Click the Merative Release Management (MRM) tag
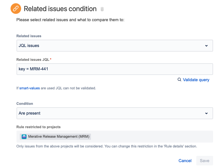222x167 pixels. click(x=57, y=137)
